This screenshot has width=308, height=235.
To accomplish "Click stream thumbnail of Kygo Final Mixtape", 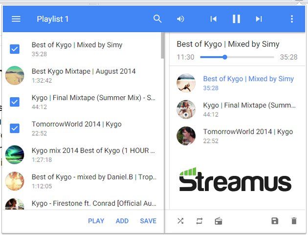I will [x=186, y=109].
